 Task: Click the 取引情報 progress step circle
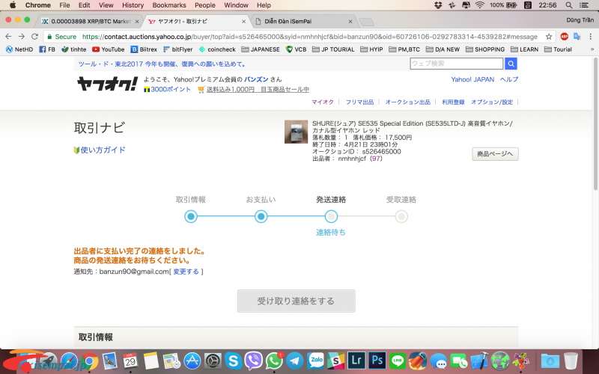pyautogui.click(x=191, y=216)
